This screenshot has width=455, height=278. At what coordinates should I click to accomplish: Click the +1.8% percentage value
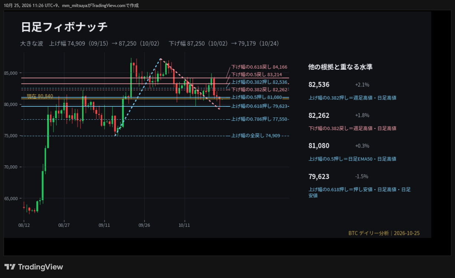(x=362, y=115)
